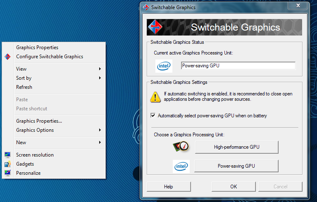Select Refresh from the context menu
The width and height of the screenshot is (317, 202).
click(x=24, y=87)
